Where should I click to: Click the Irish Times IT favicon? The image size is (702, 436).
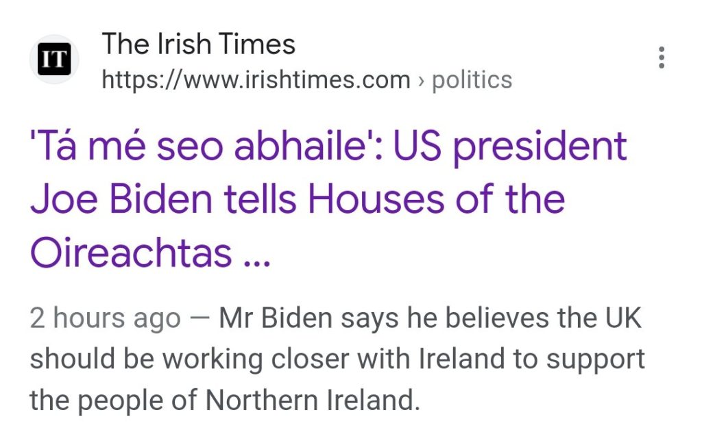pos(54,60)
